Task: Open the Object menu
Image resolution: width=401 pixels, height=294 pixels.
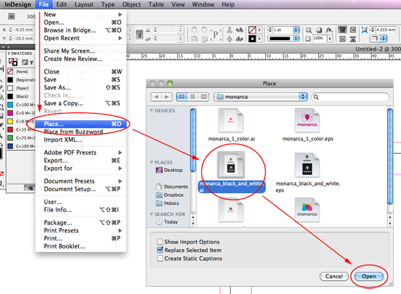Action: click(x=132, y=5)
